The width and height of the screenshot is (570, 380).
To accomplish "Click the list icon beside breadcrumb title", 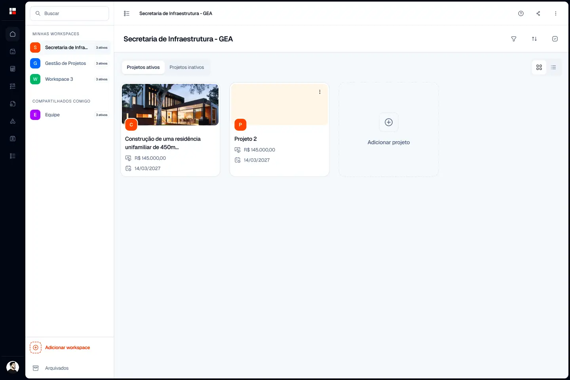I will [x=127, y=13].
